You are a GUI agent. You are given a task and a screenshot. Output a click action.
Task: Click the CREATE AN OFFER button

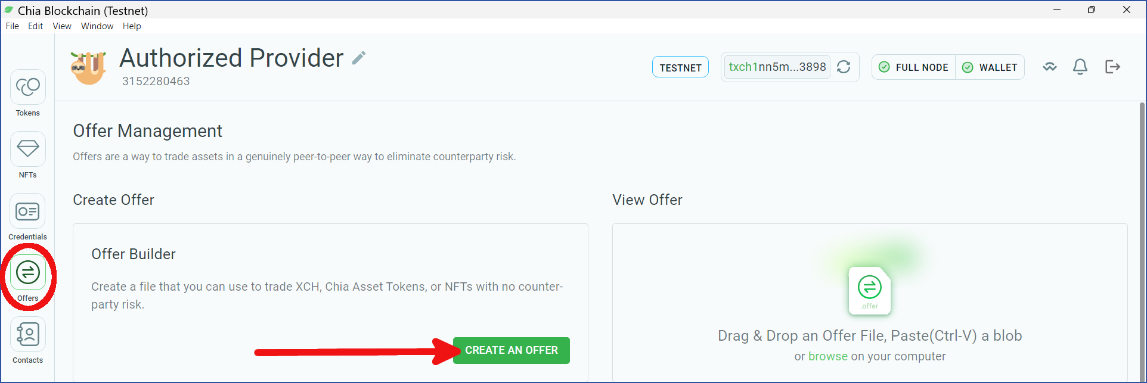pos(511,350)
